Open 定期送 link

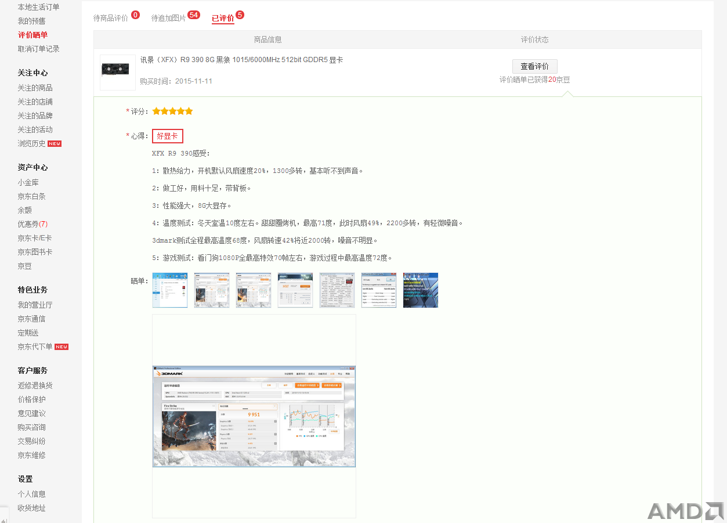(x=28, y=333)
